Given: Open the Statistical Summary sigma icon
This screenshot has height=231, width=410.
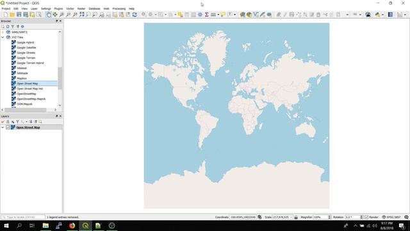Looking at the screenshot, I should 206,15.
